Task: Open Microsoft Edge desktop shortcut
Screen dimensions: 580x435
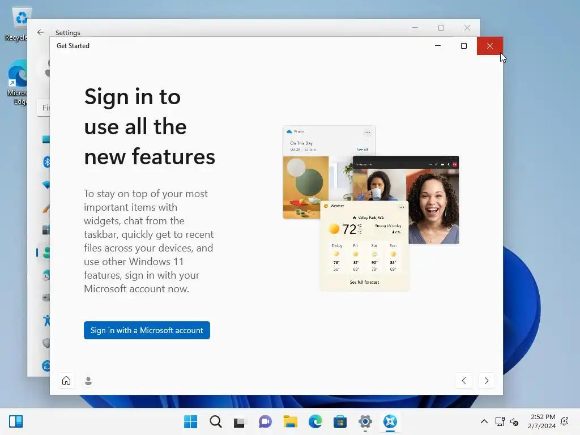Action: coord(17,83)
